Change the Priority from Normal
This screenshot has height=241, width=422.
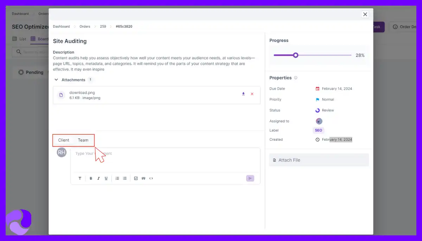point(326,100)
